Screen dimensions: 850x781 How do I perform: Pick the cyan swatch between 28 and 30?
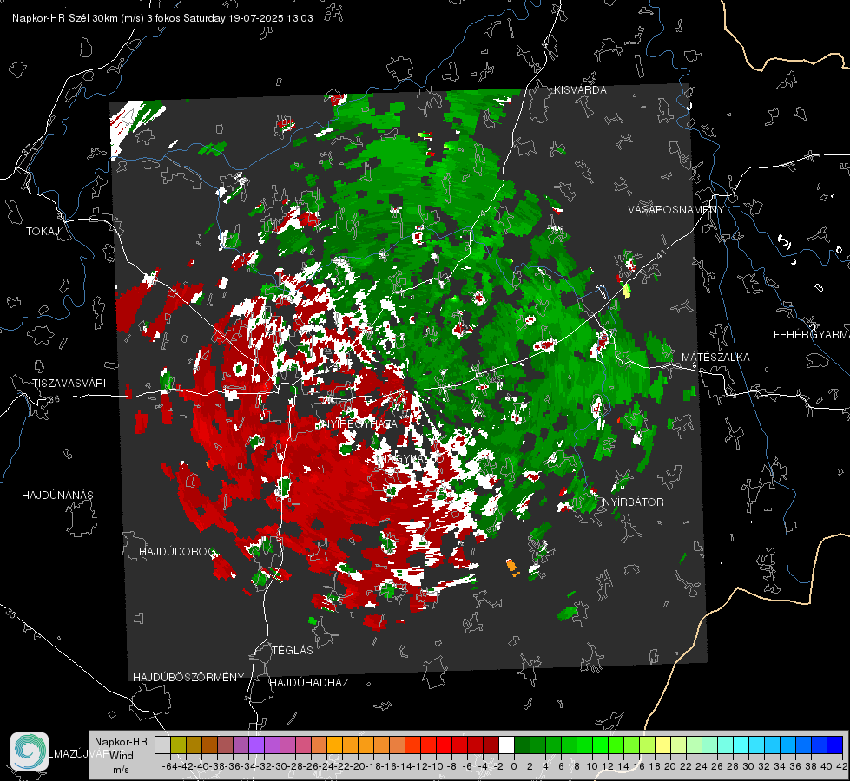[741, 745]
